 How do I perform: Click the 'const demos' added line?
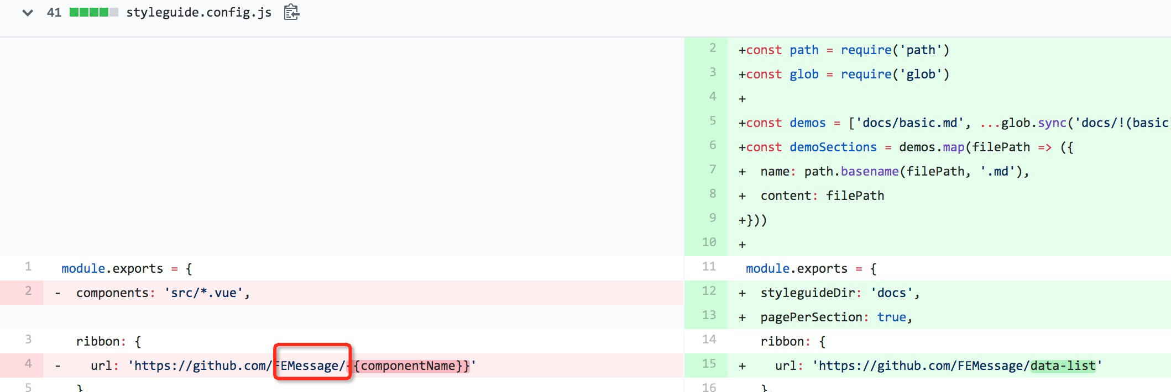point(954,123)
